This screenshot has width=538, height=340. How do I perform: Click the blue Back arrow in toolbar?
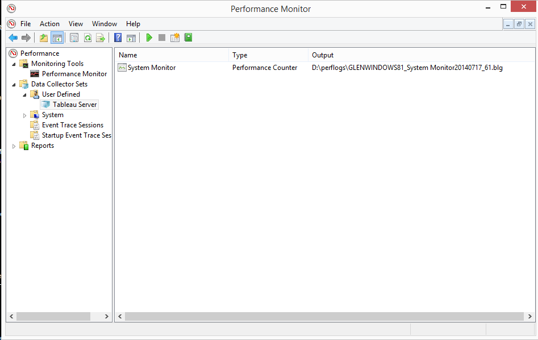pos(13,38)
